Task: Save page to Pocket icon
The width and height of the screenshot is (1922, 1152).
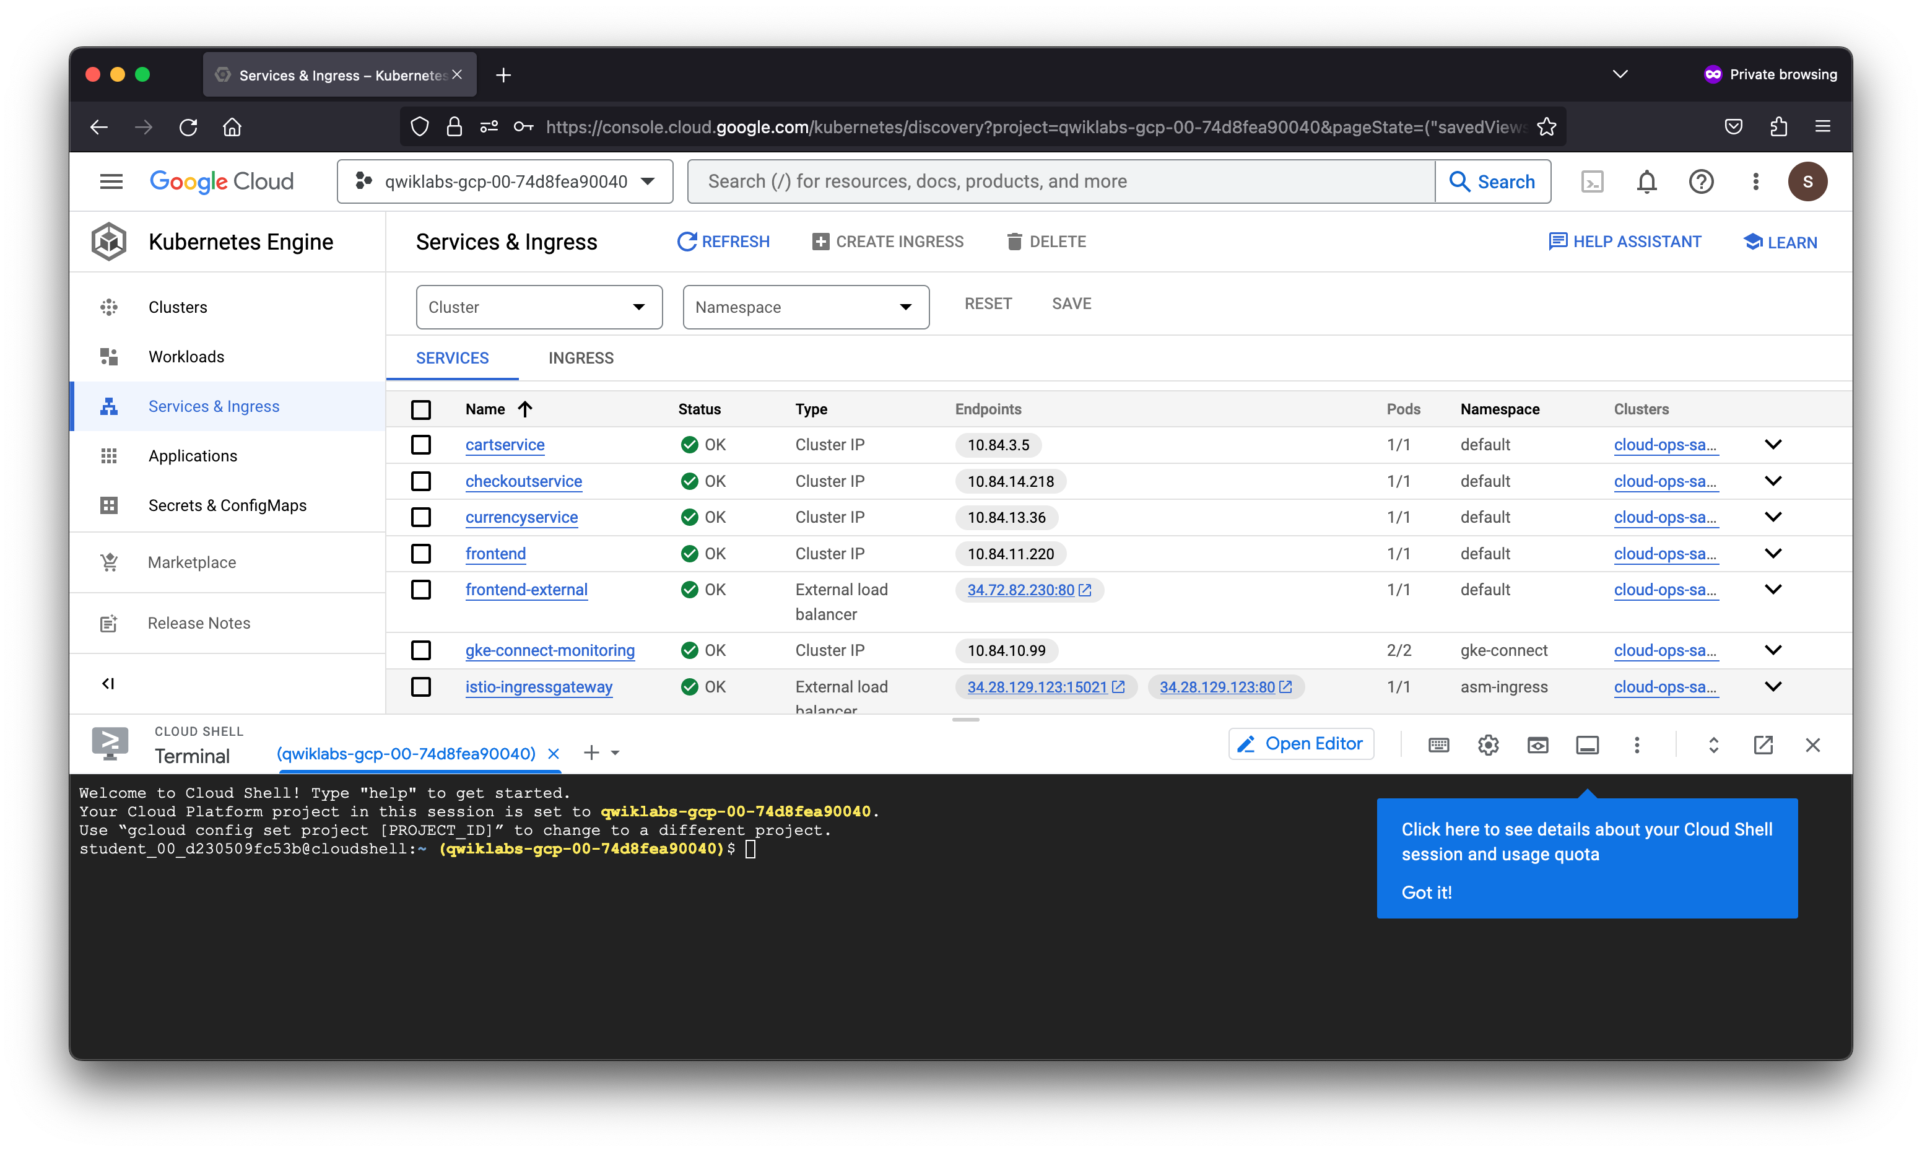Action: tap(1733, 126)
